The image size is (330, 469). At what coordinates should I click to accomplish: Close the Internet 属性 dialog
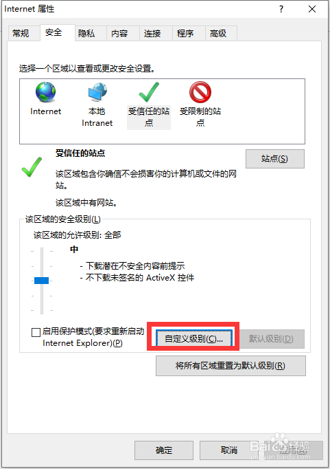tap(312, 9)
